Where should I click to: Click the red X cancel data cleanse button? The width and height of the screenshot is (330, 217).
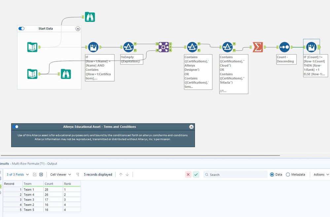tap(188, 174)
